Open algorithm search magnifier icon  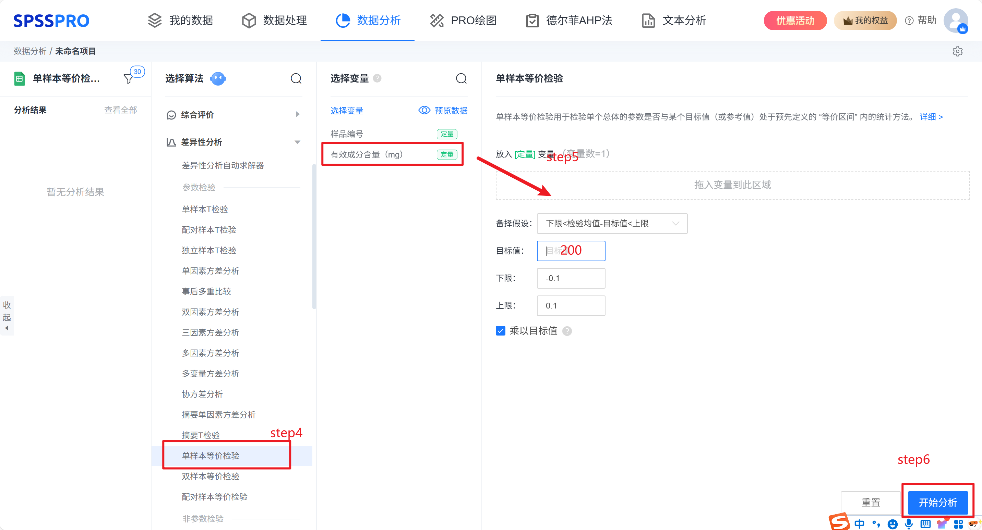[296, 78]
